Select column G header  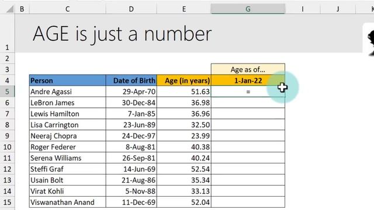[248, 9]
